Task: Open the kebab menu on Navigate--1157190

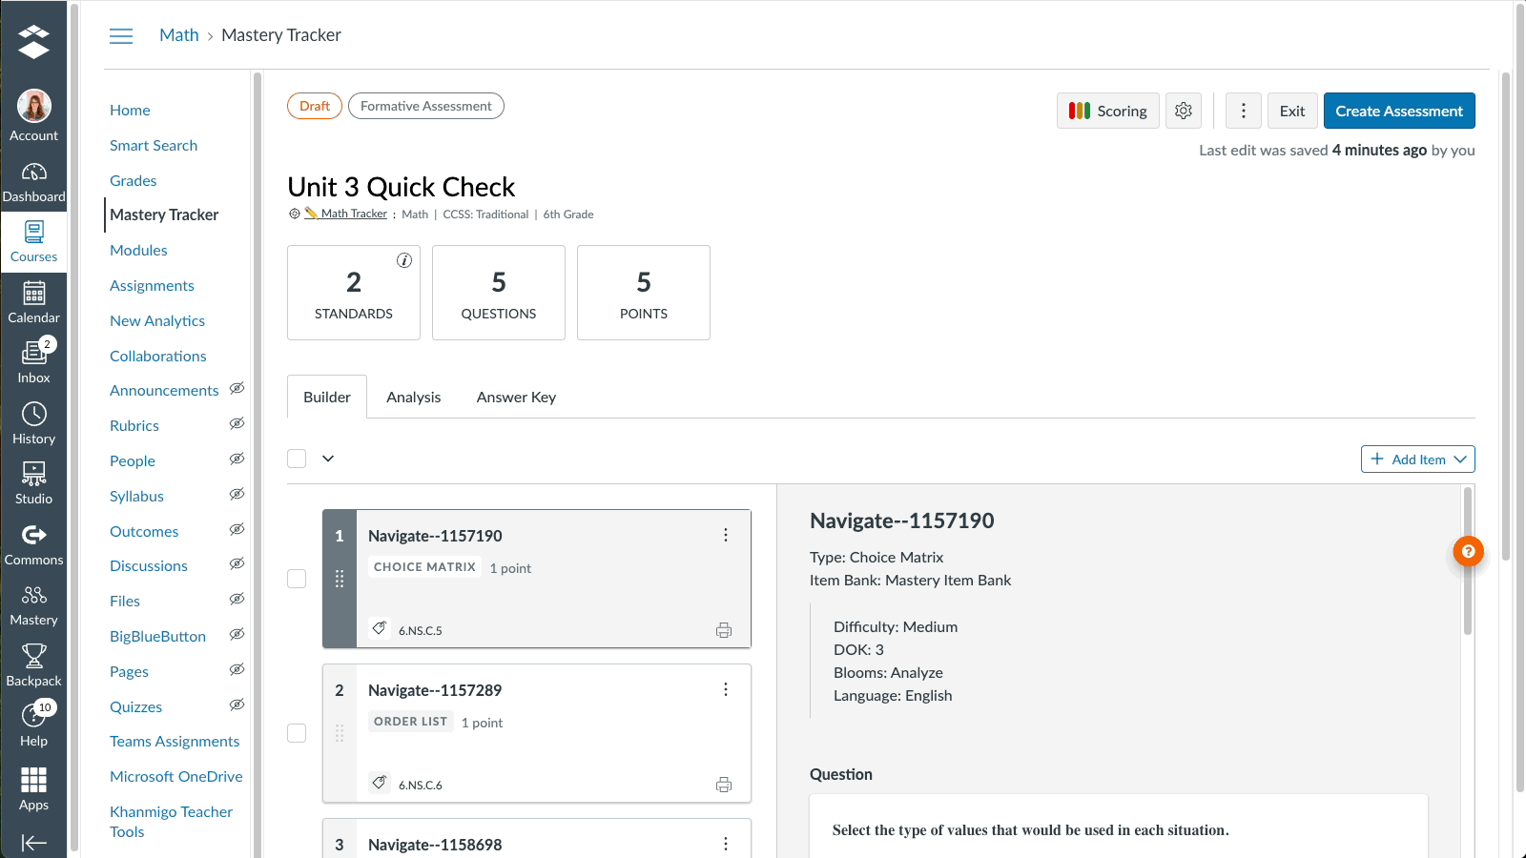Action: click(x=726, y=536)
